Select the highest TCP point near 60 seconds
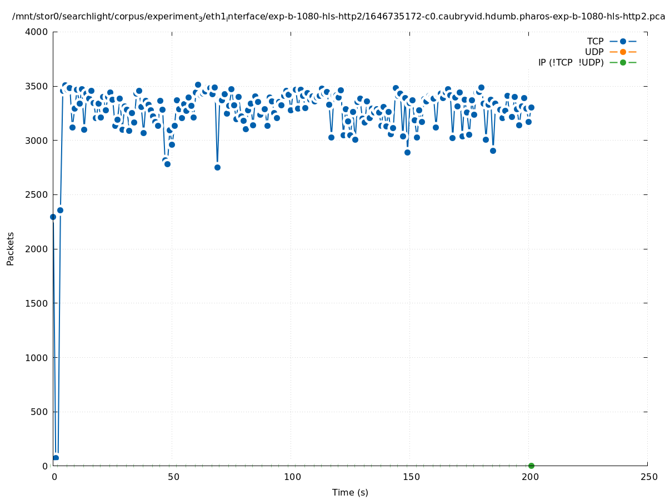The image size is (665, 500). click(x=198, y=85)
